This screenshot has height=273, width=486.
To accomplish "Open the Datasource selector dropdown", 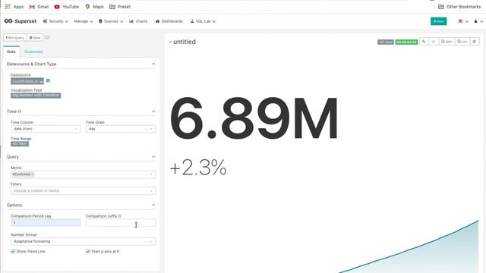I will pyautogui.click(x=27, y=81).
